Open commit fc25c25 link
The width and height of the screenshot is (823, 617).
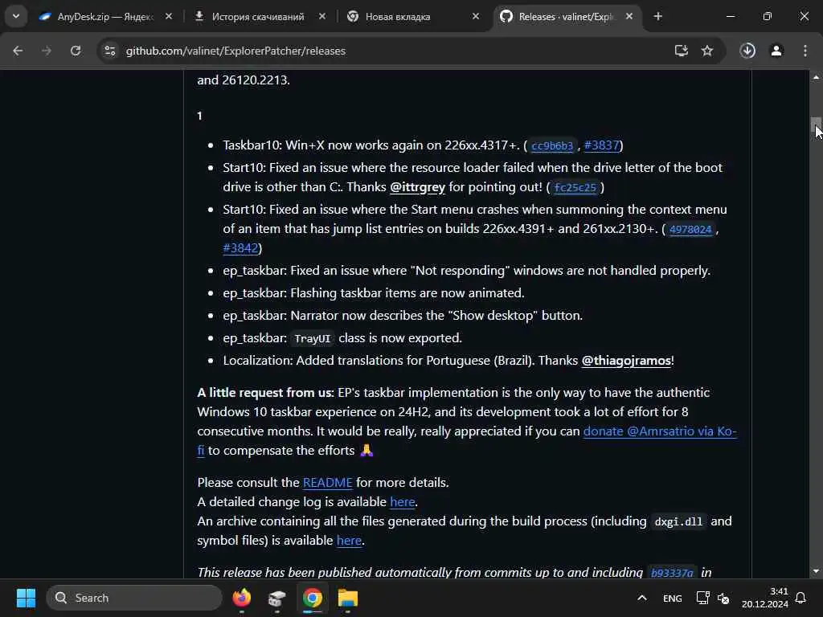(575, 188)
